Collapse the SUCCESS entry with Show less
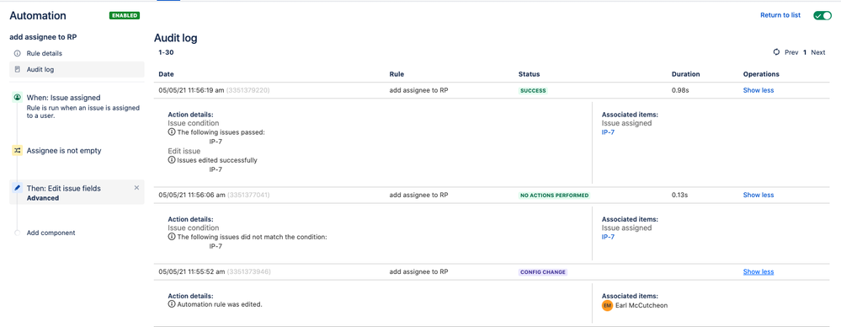The width and height of the screenshot is (841, 327). pos(758,90)
